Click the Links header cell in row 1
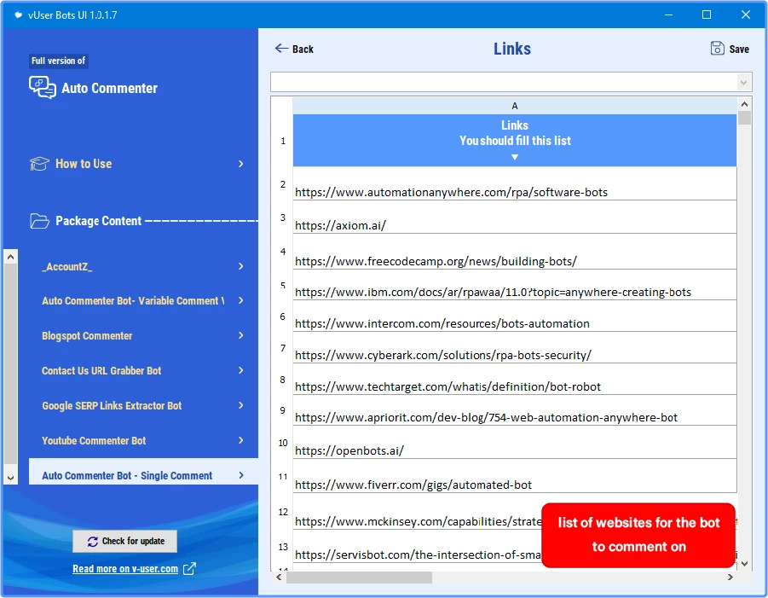The width and height of the screenshot is (768, 598). click(514, 141)
